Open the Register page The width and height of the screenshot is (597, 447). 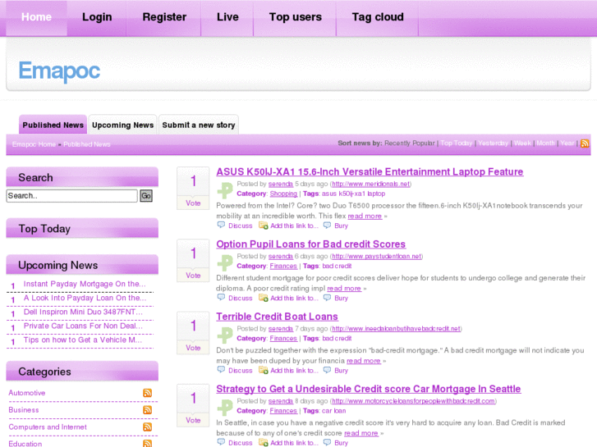pos(164,17)
